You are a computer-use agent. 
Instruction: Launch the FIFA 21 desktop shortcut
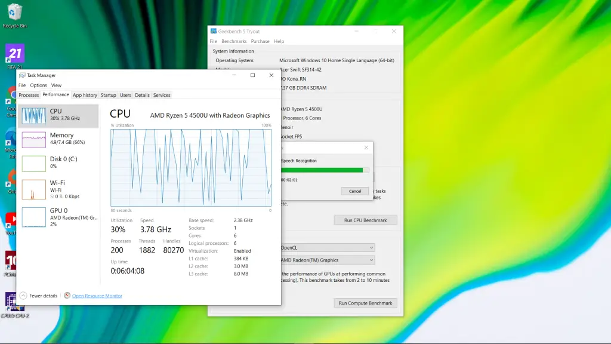pyautogui.click(x=15, y=57)
